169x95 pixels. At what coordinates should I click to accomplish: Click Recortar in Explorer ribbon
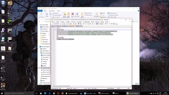tap(55, 13)
